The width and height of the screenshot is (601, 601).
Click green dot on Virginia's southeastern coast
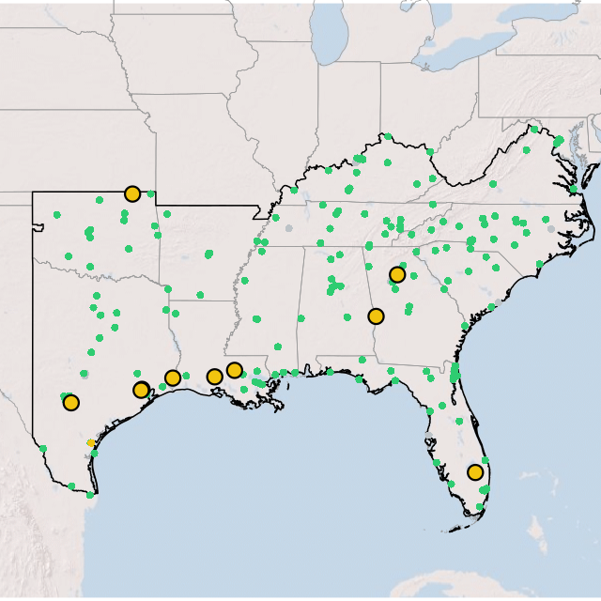pyautogui.click(x=574, y=189)
